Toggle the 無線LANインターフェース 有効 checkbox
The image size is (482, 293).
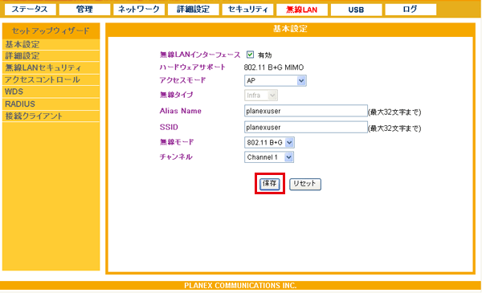[250, 55]
